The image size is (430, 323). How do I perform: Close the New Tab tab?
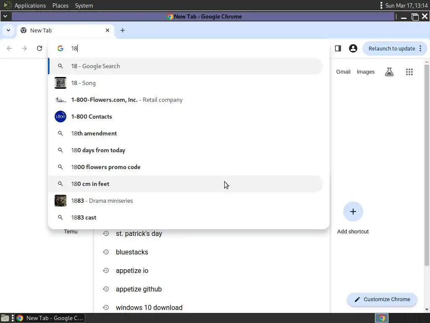[x=107, y=30]
